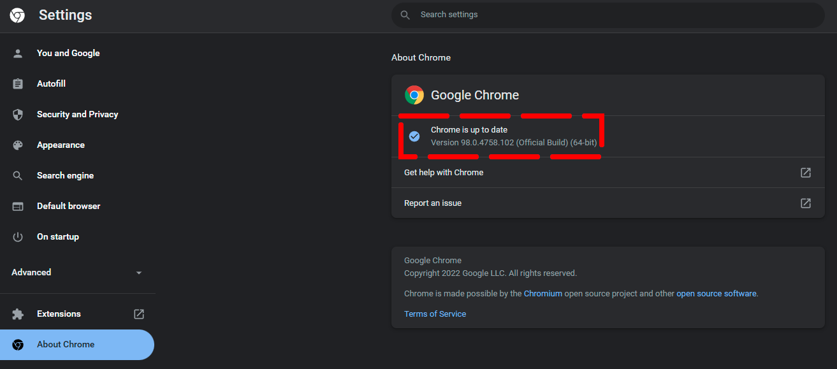Click the About Chrome page heading
The height and width of the screenshot is (369, 837).
coord(421,58)
